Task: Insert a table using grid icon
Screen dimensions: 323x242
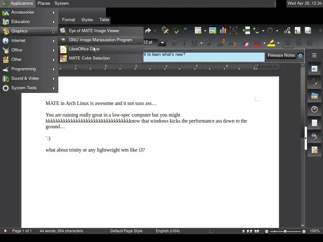Action: click(x=198, y=31)
